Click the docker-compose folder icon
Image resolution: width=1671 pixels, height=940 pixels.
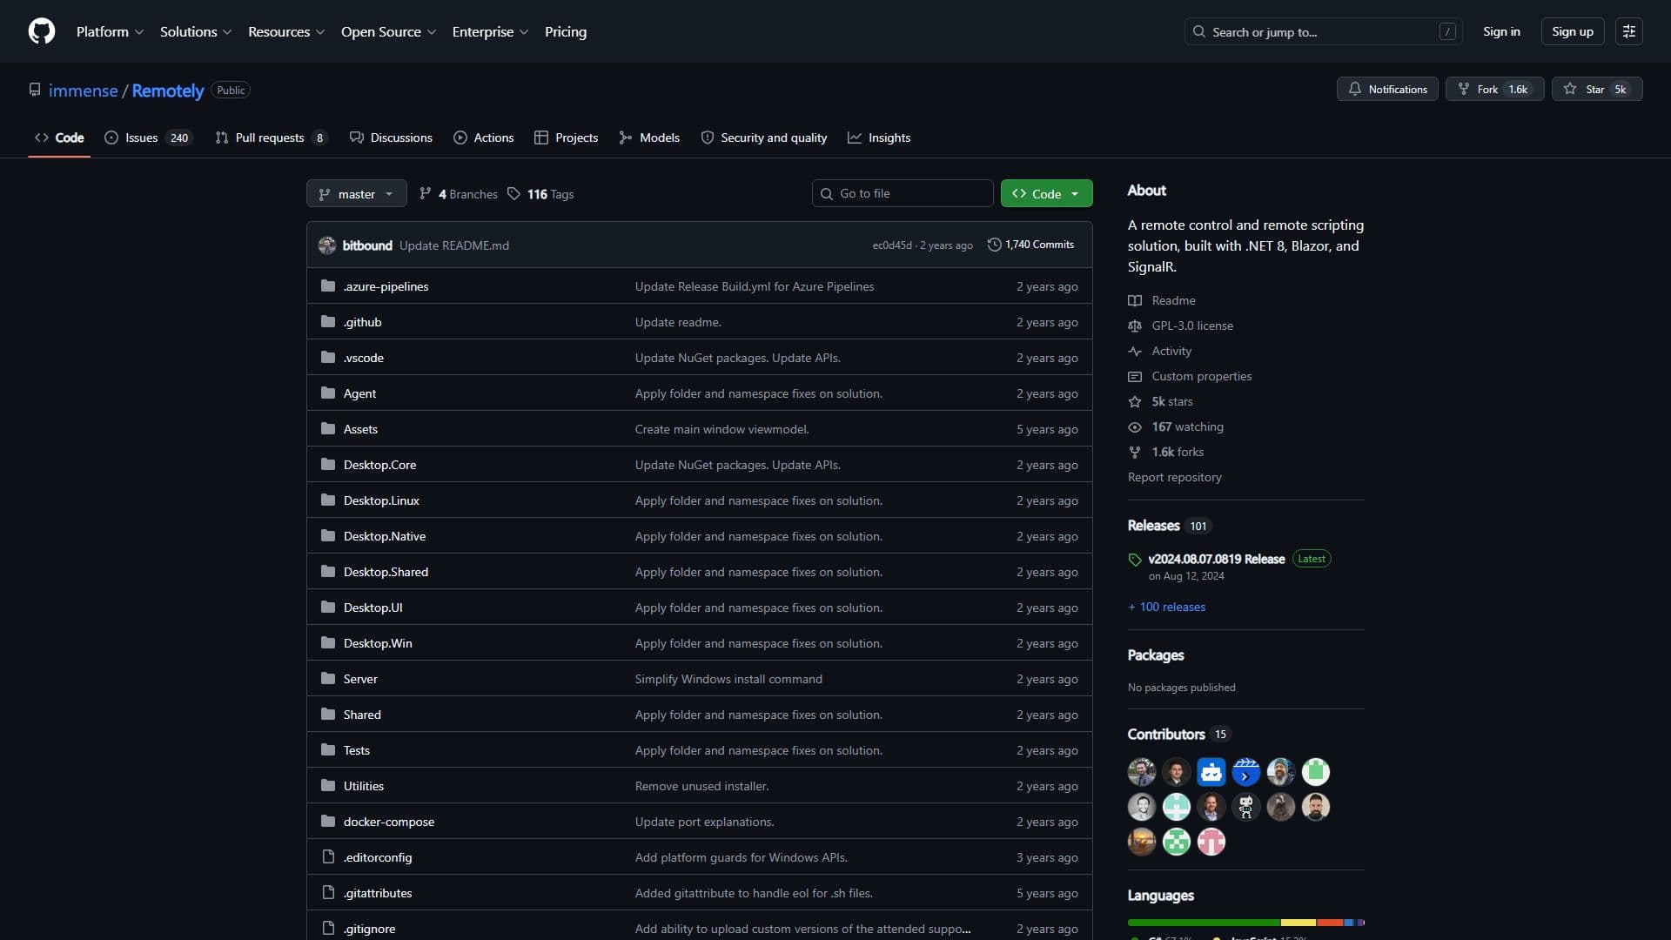point(328,822)
